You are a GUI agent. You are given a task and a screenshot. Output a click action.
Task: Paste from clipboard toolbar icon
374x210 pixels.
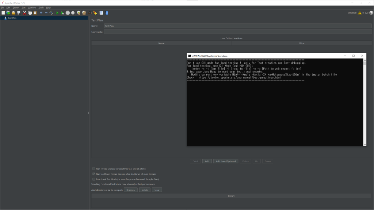[x=35, y=13]
